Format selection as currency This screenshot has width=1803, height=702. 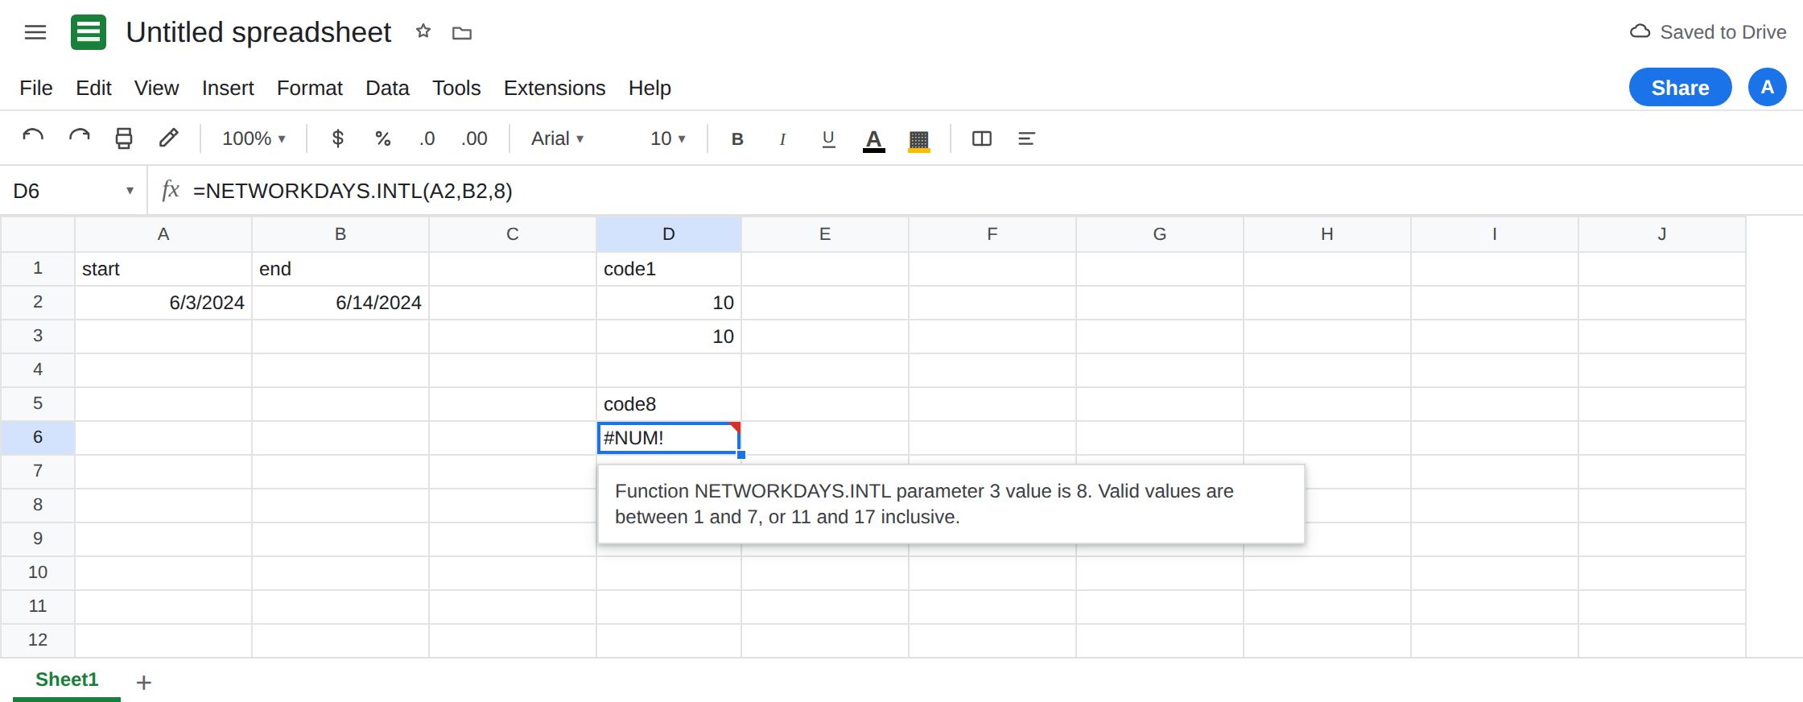coord(338,138)
